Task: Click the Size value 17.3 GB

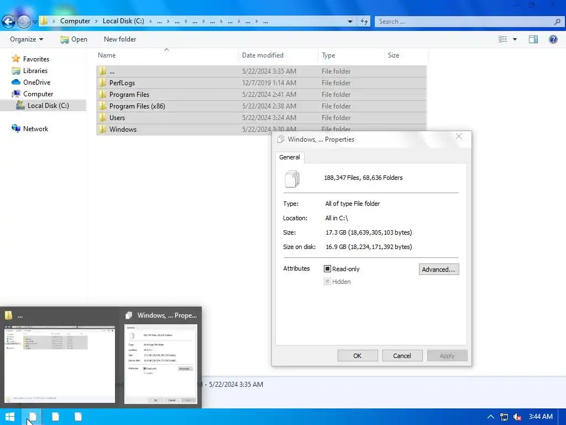Action: pos(369,232)
